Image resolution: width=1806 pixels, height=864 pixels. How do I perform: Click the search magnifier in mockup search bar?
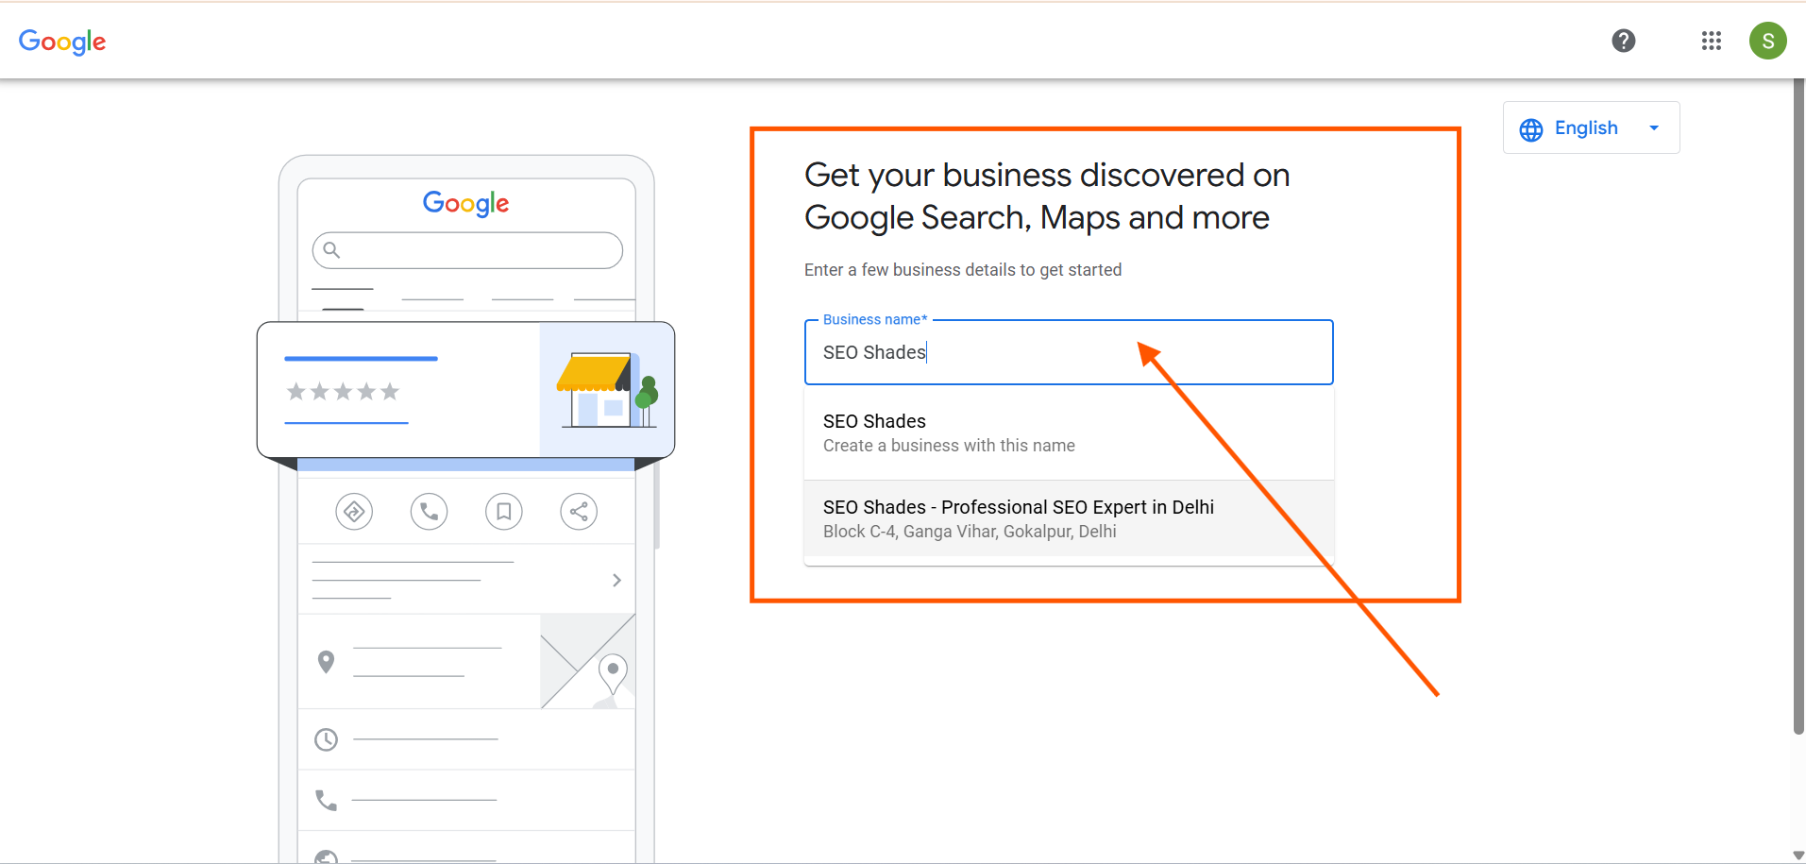pyautogui.click(x=331, y=250)
